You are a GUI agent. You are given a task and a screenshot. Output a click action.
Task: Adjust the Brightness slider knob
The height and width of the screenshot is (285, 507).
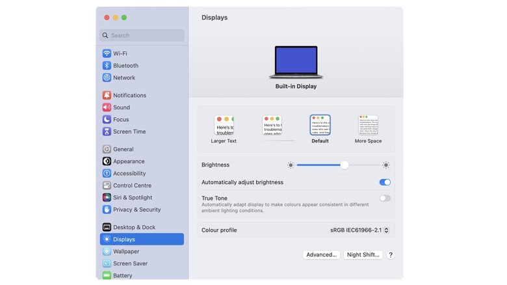pos(344,165)
